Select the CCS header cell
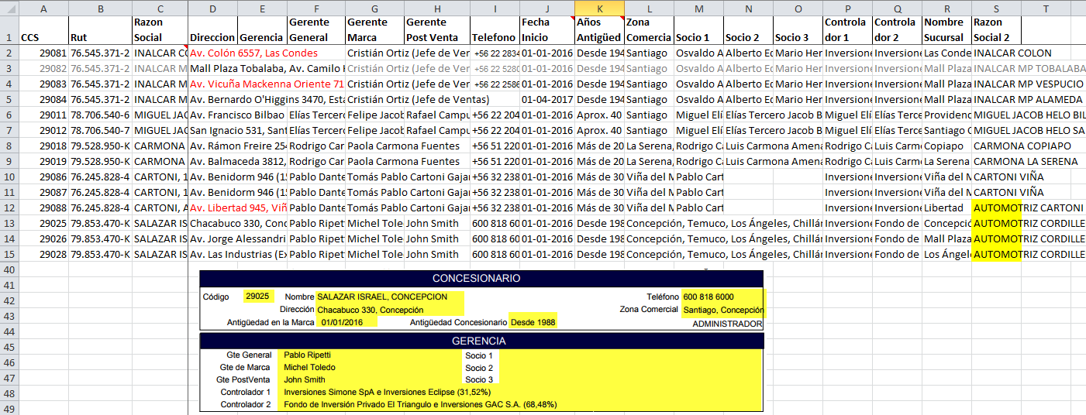This screenshot has height=415, width=1086. [x=43, y=37]
